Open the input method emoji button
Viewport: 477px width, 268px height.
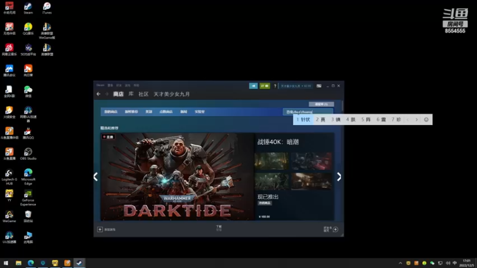(x=426, y=120)
